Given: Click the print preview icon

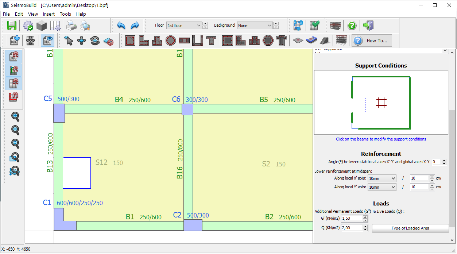Looking at the screenshot, I should tap(85, 26).
